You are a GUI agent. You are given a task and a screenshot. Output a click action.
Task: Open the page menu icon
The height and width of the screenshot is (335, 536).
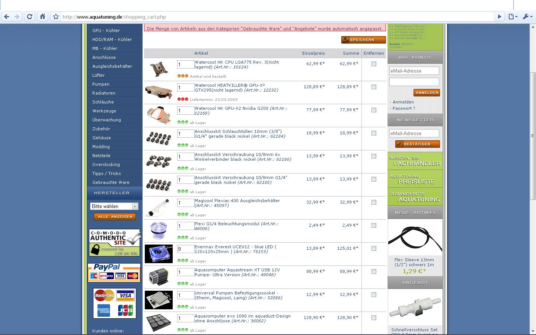click(x=513, y=17)
